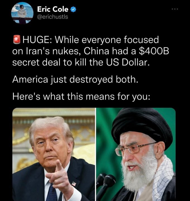Viewport: 190px width, 201px height.
Task: Click the "America just destroyed both." line
Action: pos(75,80)
